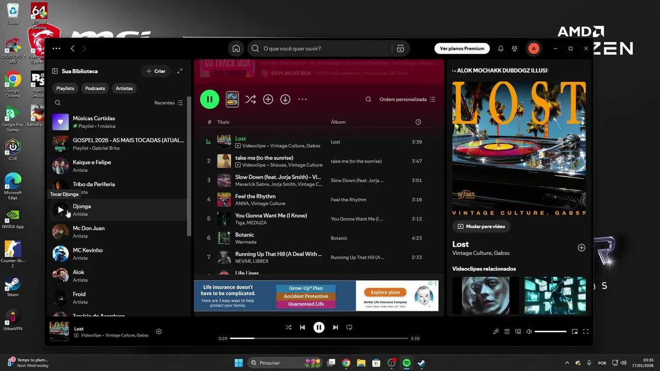
Task: Open the three-dots app menu
Action: (56, 48)
